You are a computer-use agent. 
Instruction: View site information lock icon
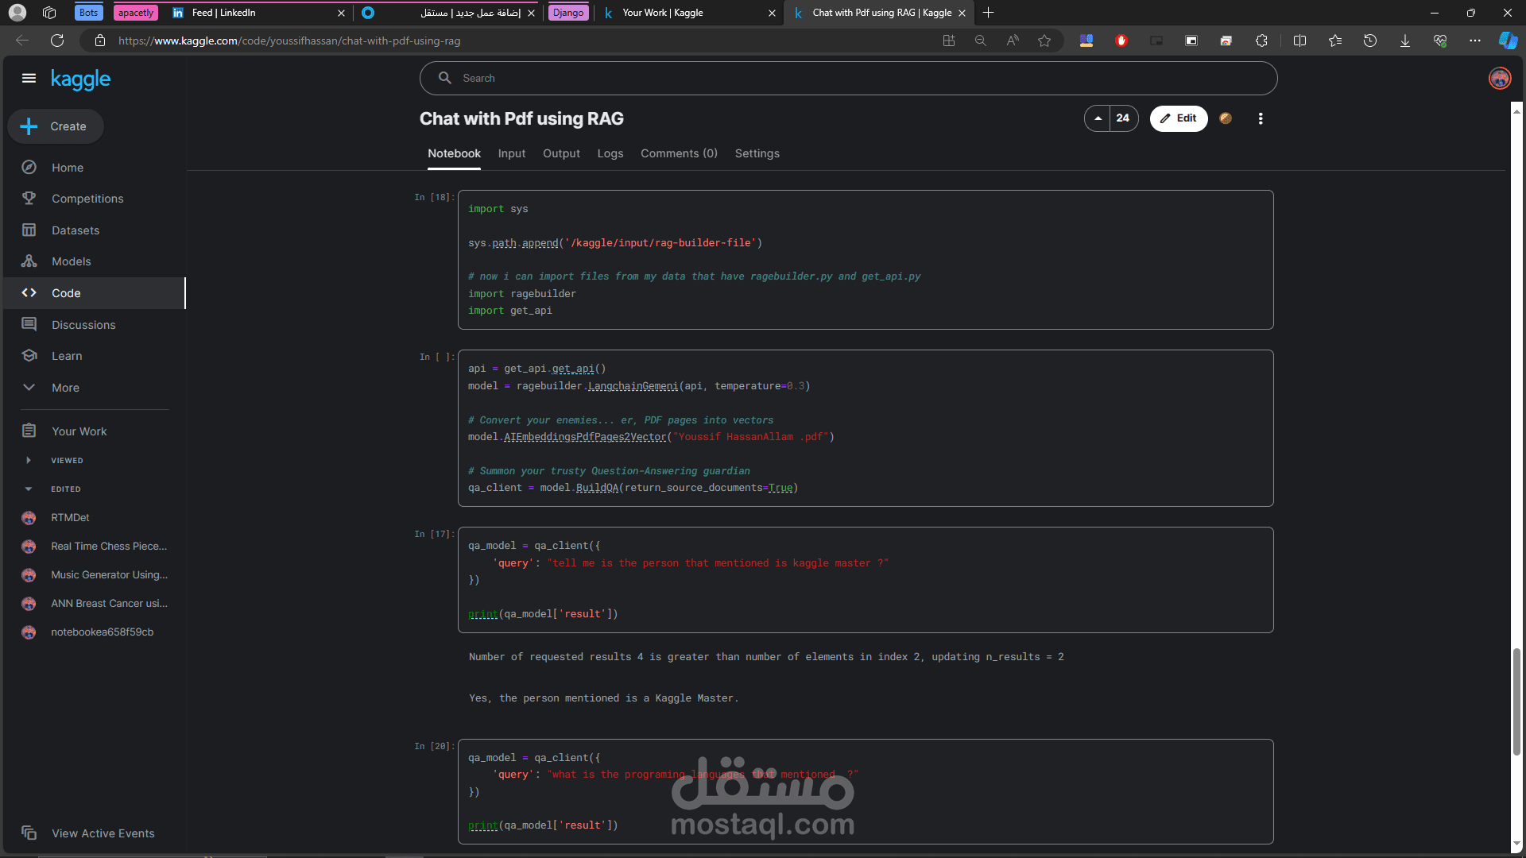pos(100,41)
